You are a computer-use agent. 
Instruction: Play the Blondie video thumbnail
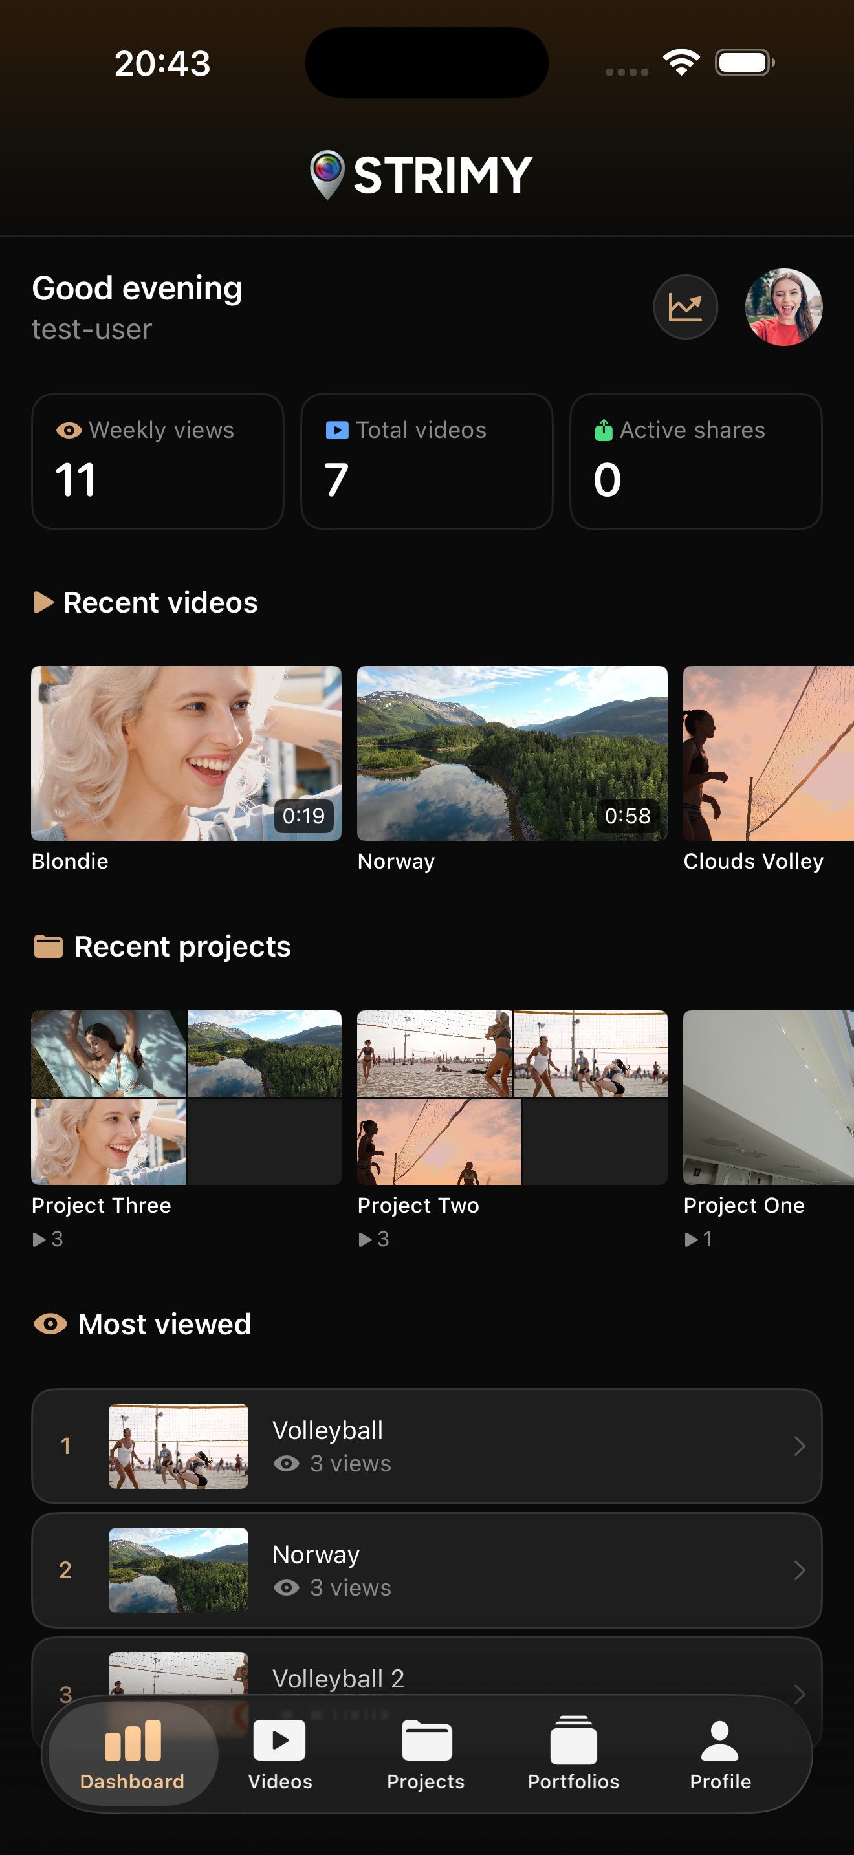tap(186, 754)
